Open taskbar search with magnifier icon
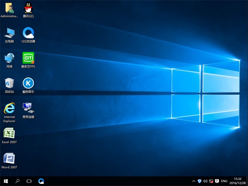 [17, 181]
